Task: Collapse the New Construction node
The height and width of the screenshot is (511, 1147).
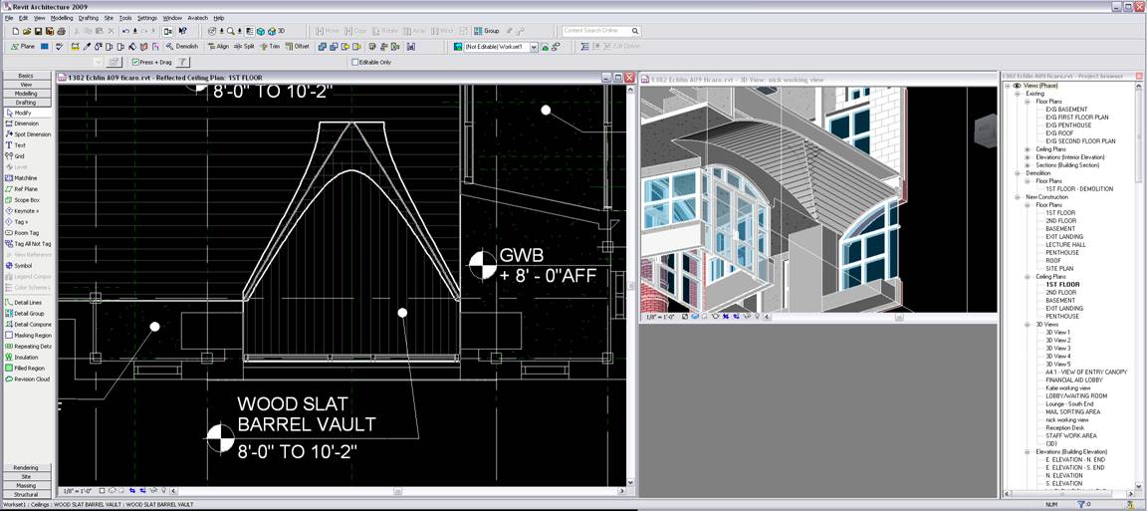Action: coord(1018,197)
